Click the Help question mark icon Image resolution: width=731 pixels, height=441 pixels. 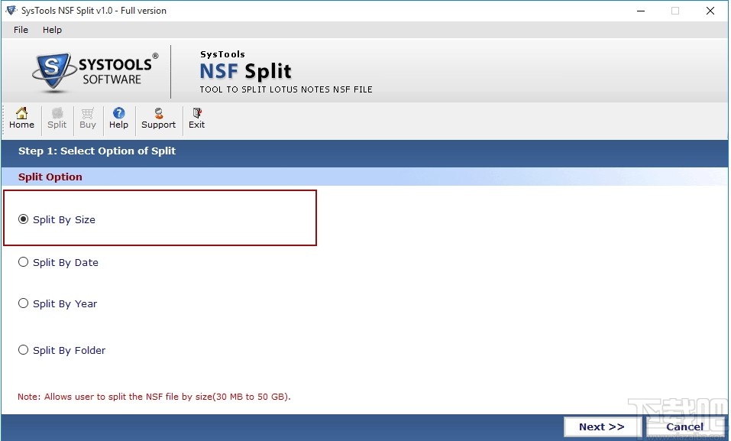point(118,119)
